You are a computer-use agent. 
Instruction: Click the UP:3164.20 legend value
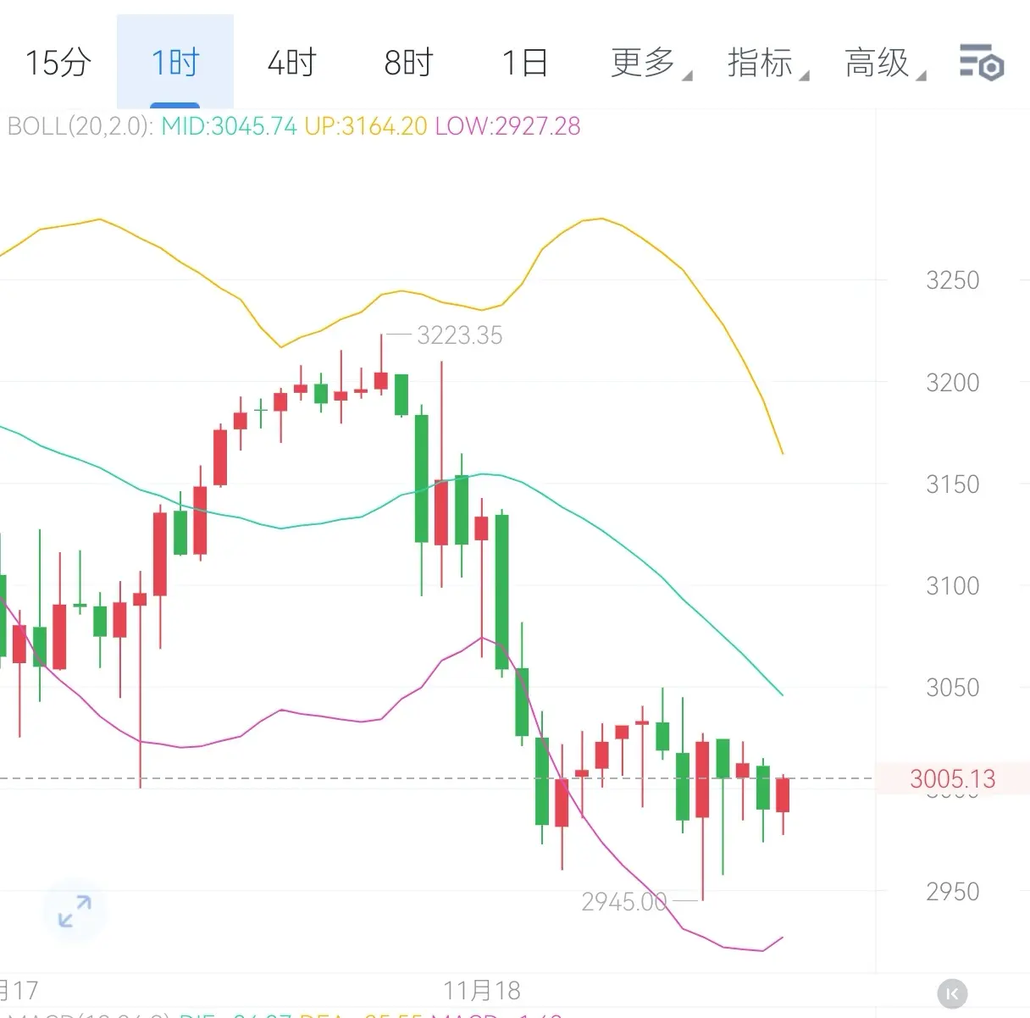[365, 127]
